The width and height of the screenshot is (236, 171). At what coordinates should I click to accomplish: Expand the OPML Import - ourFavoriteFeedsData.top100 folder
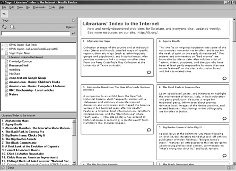[x=2, y=49]
